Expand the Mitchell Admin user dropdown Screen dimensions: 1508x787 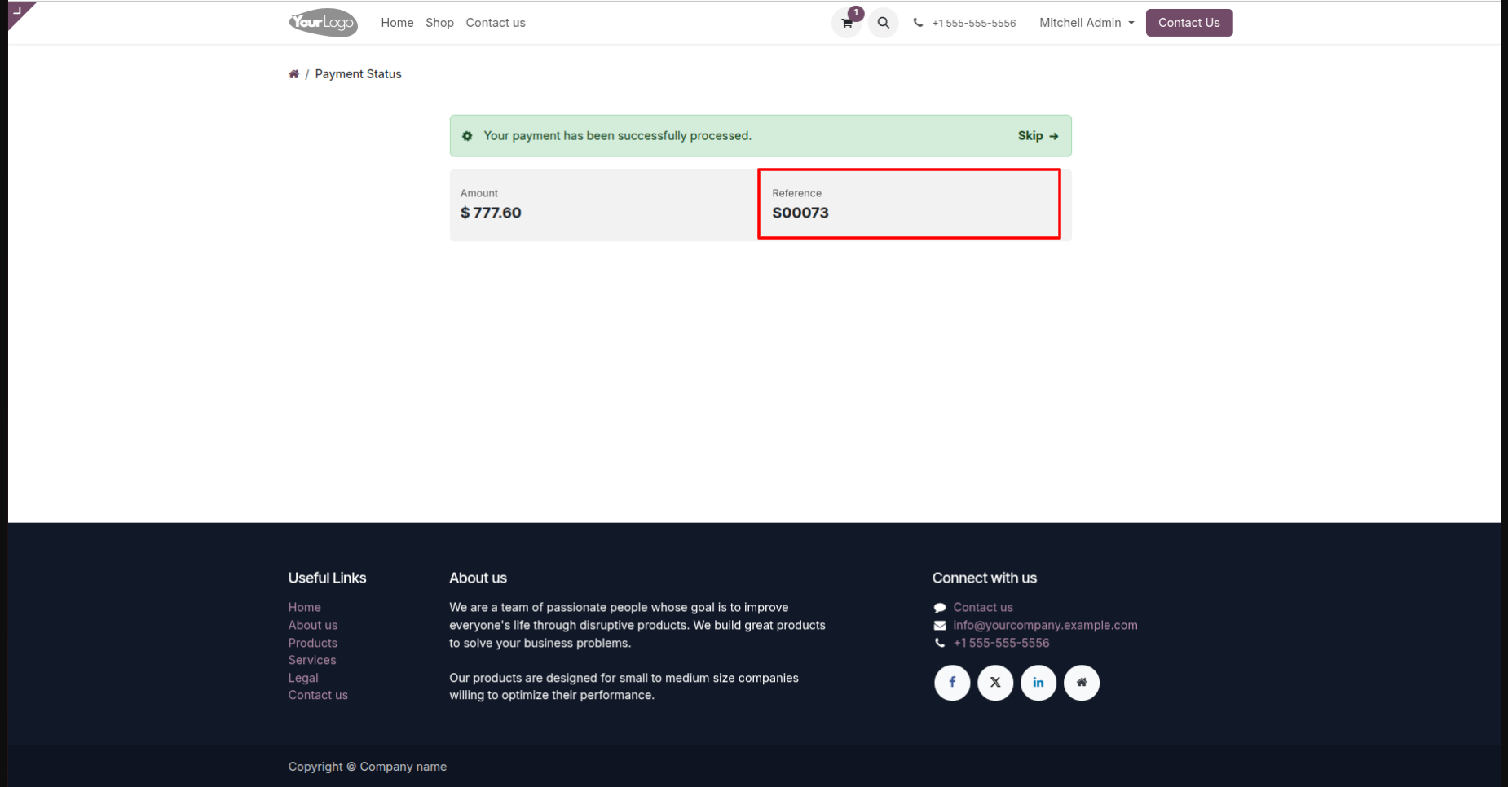tap(1087, 23)
